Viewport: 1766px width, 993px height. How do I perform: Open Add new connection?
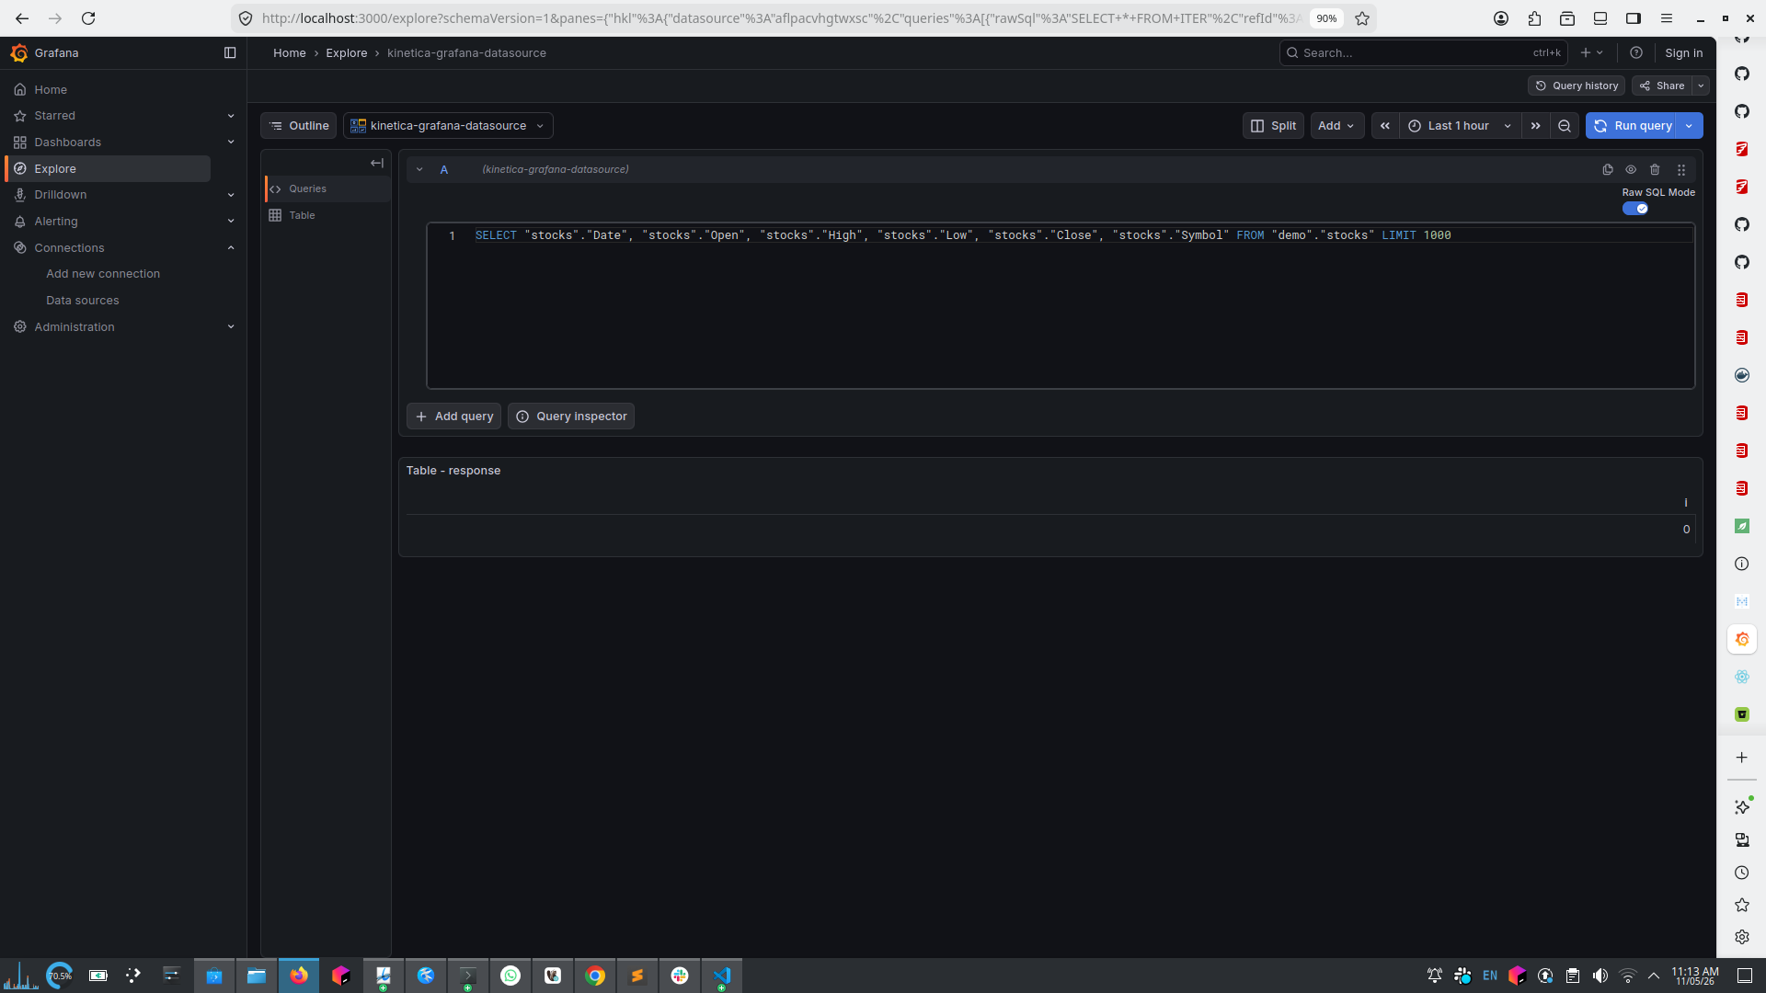(103, 274)
